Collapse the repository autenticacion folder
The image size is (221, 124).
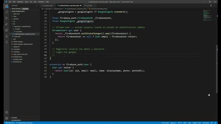[22, 27]
